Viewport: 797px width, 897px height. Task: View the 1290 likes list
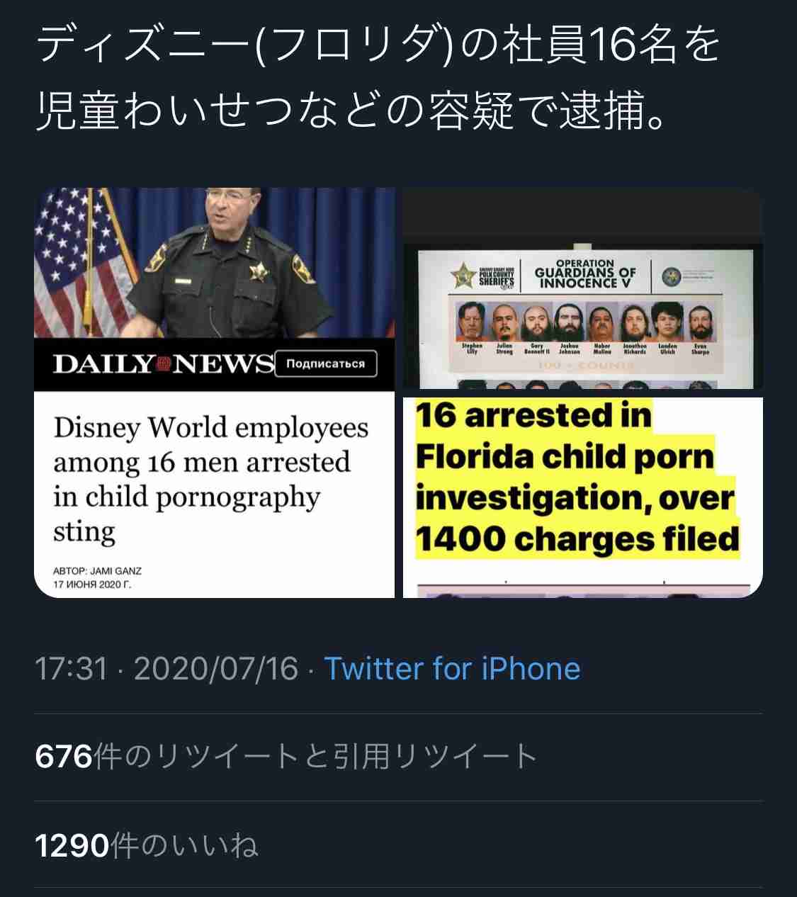[x=146, y=845]
